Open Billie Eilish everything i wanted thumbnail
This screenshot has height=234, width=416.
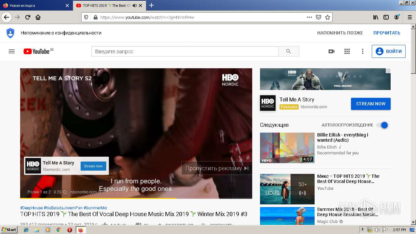pyautogui.click(x=287, y=148)
